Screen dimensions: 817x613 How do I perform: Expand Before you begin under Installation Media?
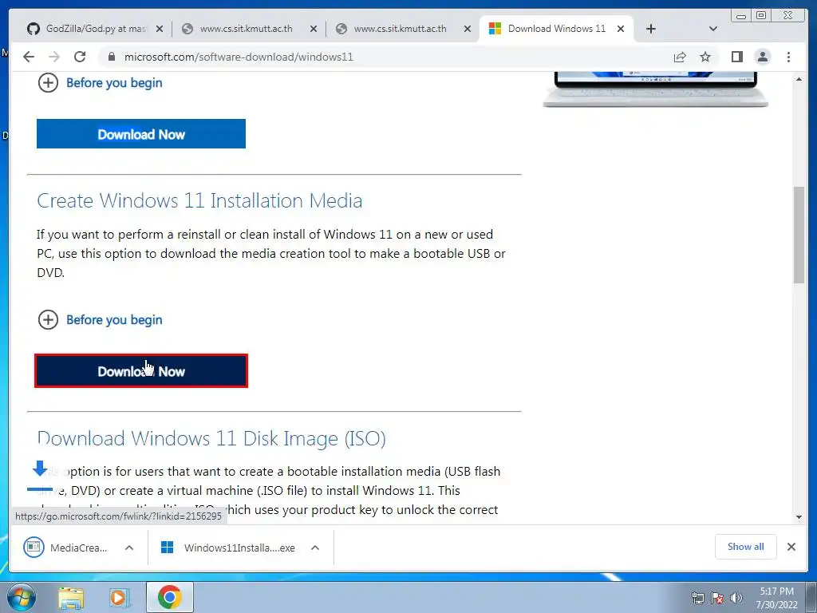click(100, 319)
